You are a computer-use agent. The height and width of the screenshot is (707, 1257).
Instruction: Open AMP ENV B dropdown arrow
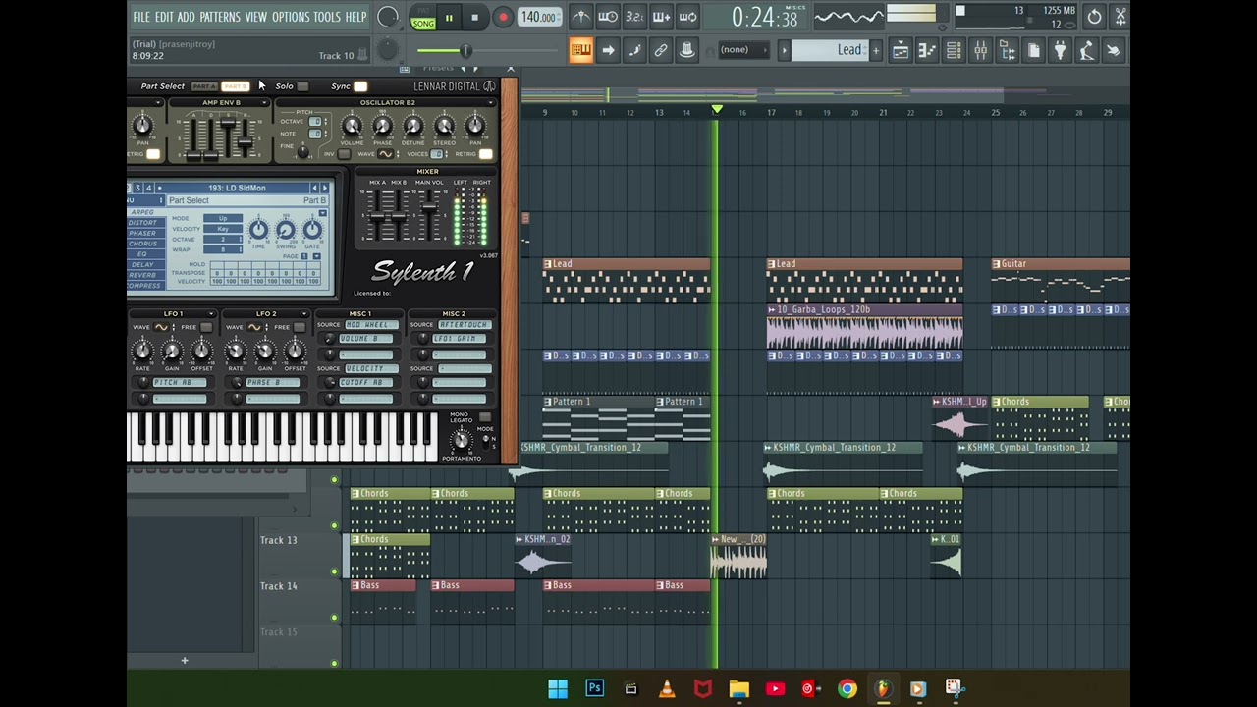coord(263,102)
